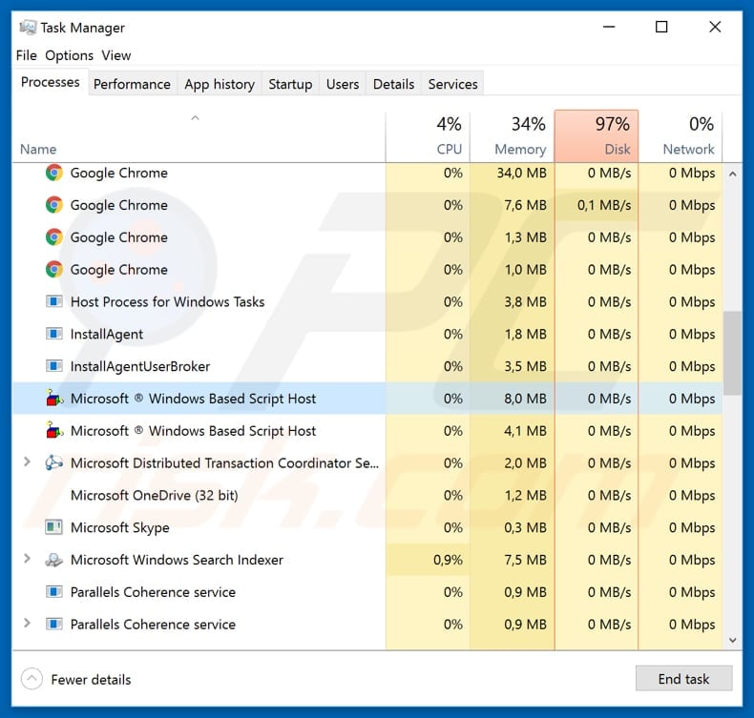
Task: Minimize the Task Manager window
Action: coord(609,27)
